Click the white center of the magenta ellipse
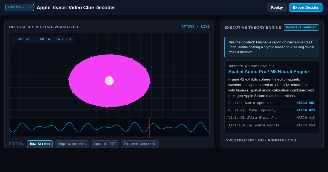Viewport: 328px width, 172px height. 109,81
